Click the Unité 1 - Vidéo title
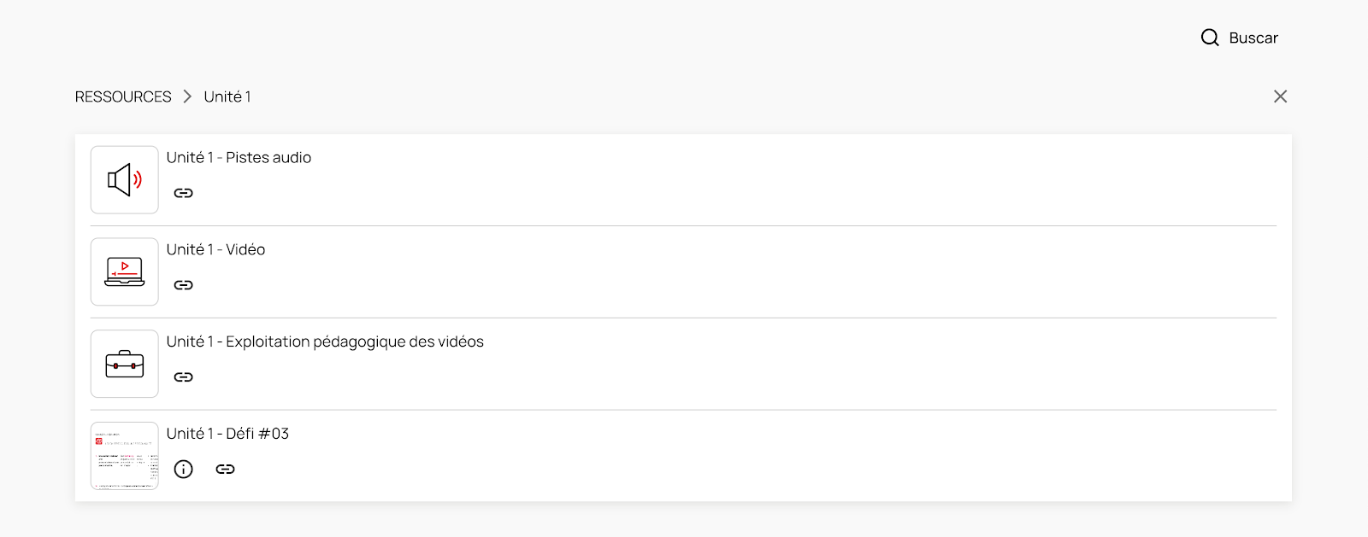1368x537 pixels. 215,249
